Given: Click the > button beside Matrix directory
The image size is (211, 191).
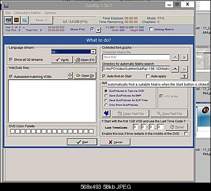Looking at the screenshot, I should point(184,69).
